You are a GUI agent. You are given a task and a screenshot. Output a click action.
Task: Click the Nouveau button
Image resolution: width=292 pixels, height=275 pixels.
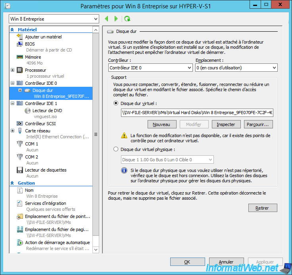(162, 124)
